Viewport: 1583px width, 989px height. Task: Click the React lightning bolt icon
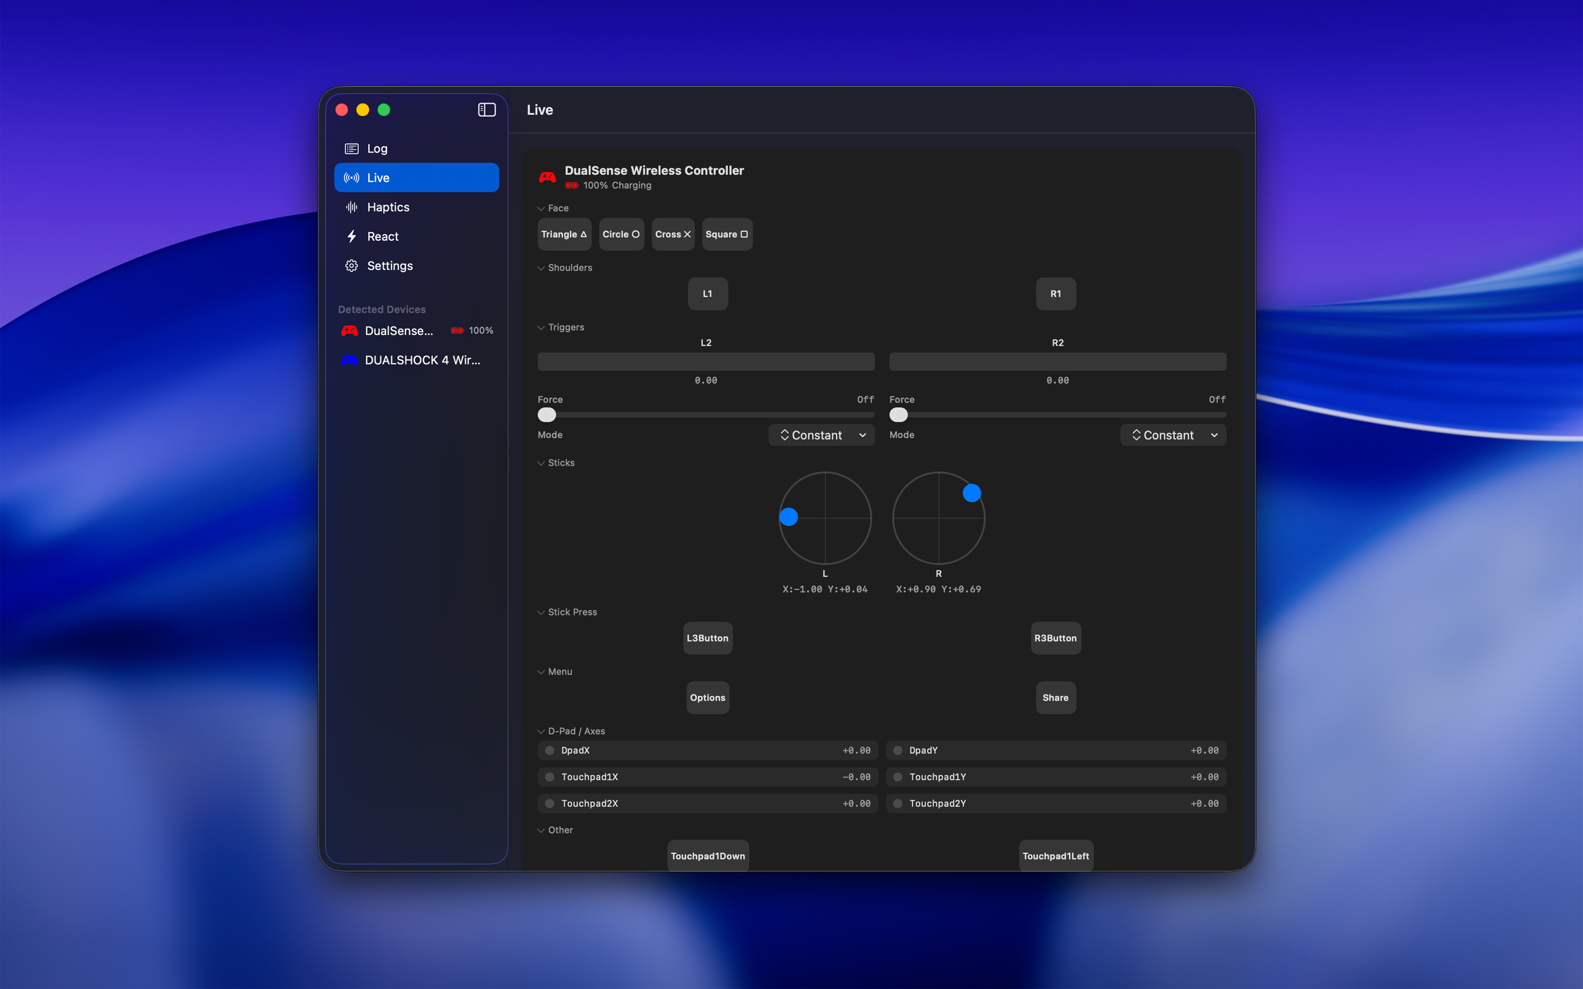352,236
